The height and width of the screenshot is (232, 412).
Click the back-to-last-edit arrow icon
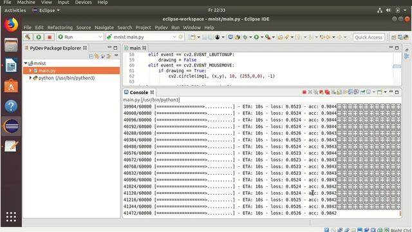coord(323,37)
